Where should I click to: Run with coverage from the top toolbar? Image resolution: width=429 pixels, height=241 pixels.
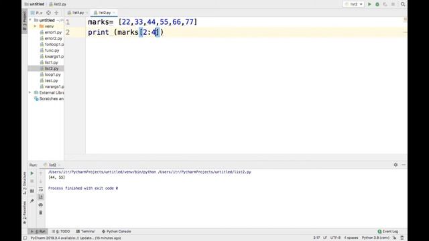(x=385, y=4)
